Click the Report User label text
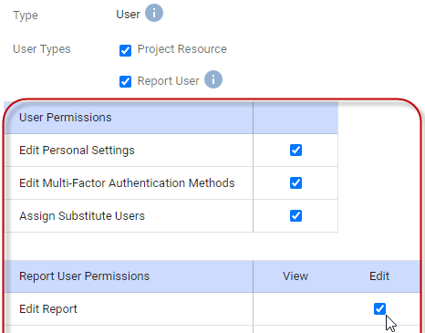 (x=168, y=81)
